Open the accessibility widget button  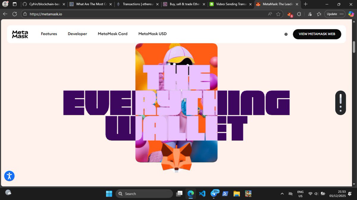[x=9, y=176]
